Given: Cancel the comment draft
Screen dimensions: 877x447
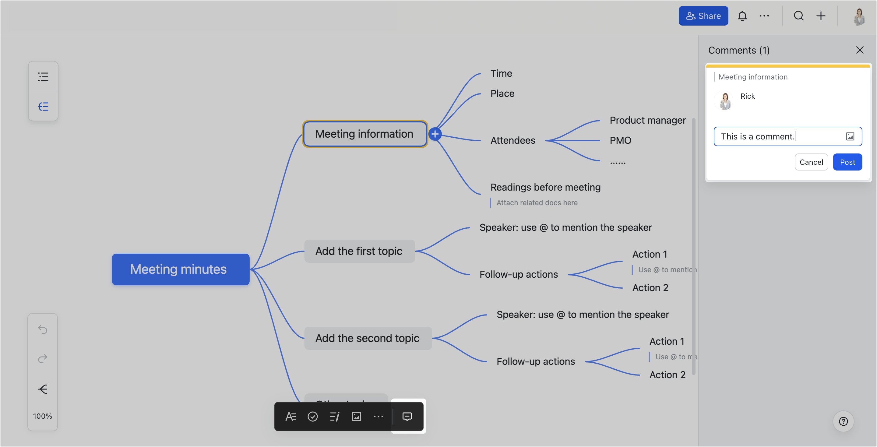Looking at the screenshot, I should 811,162.
